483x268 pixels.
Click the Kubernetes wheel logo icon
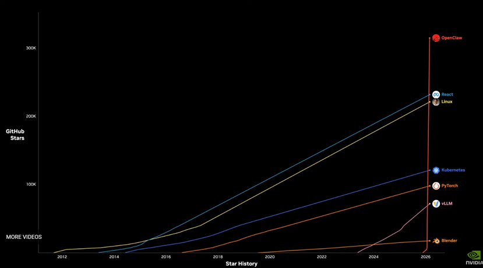pos(436,170)
